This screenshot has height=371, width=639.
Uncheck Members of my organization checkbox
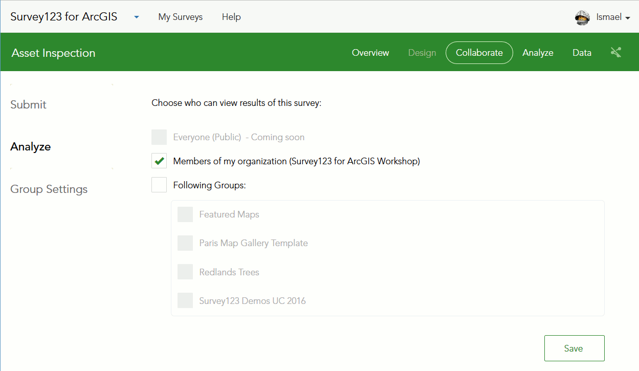point(159,161)
